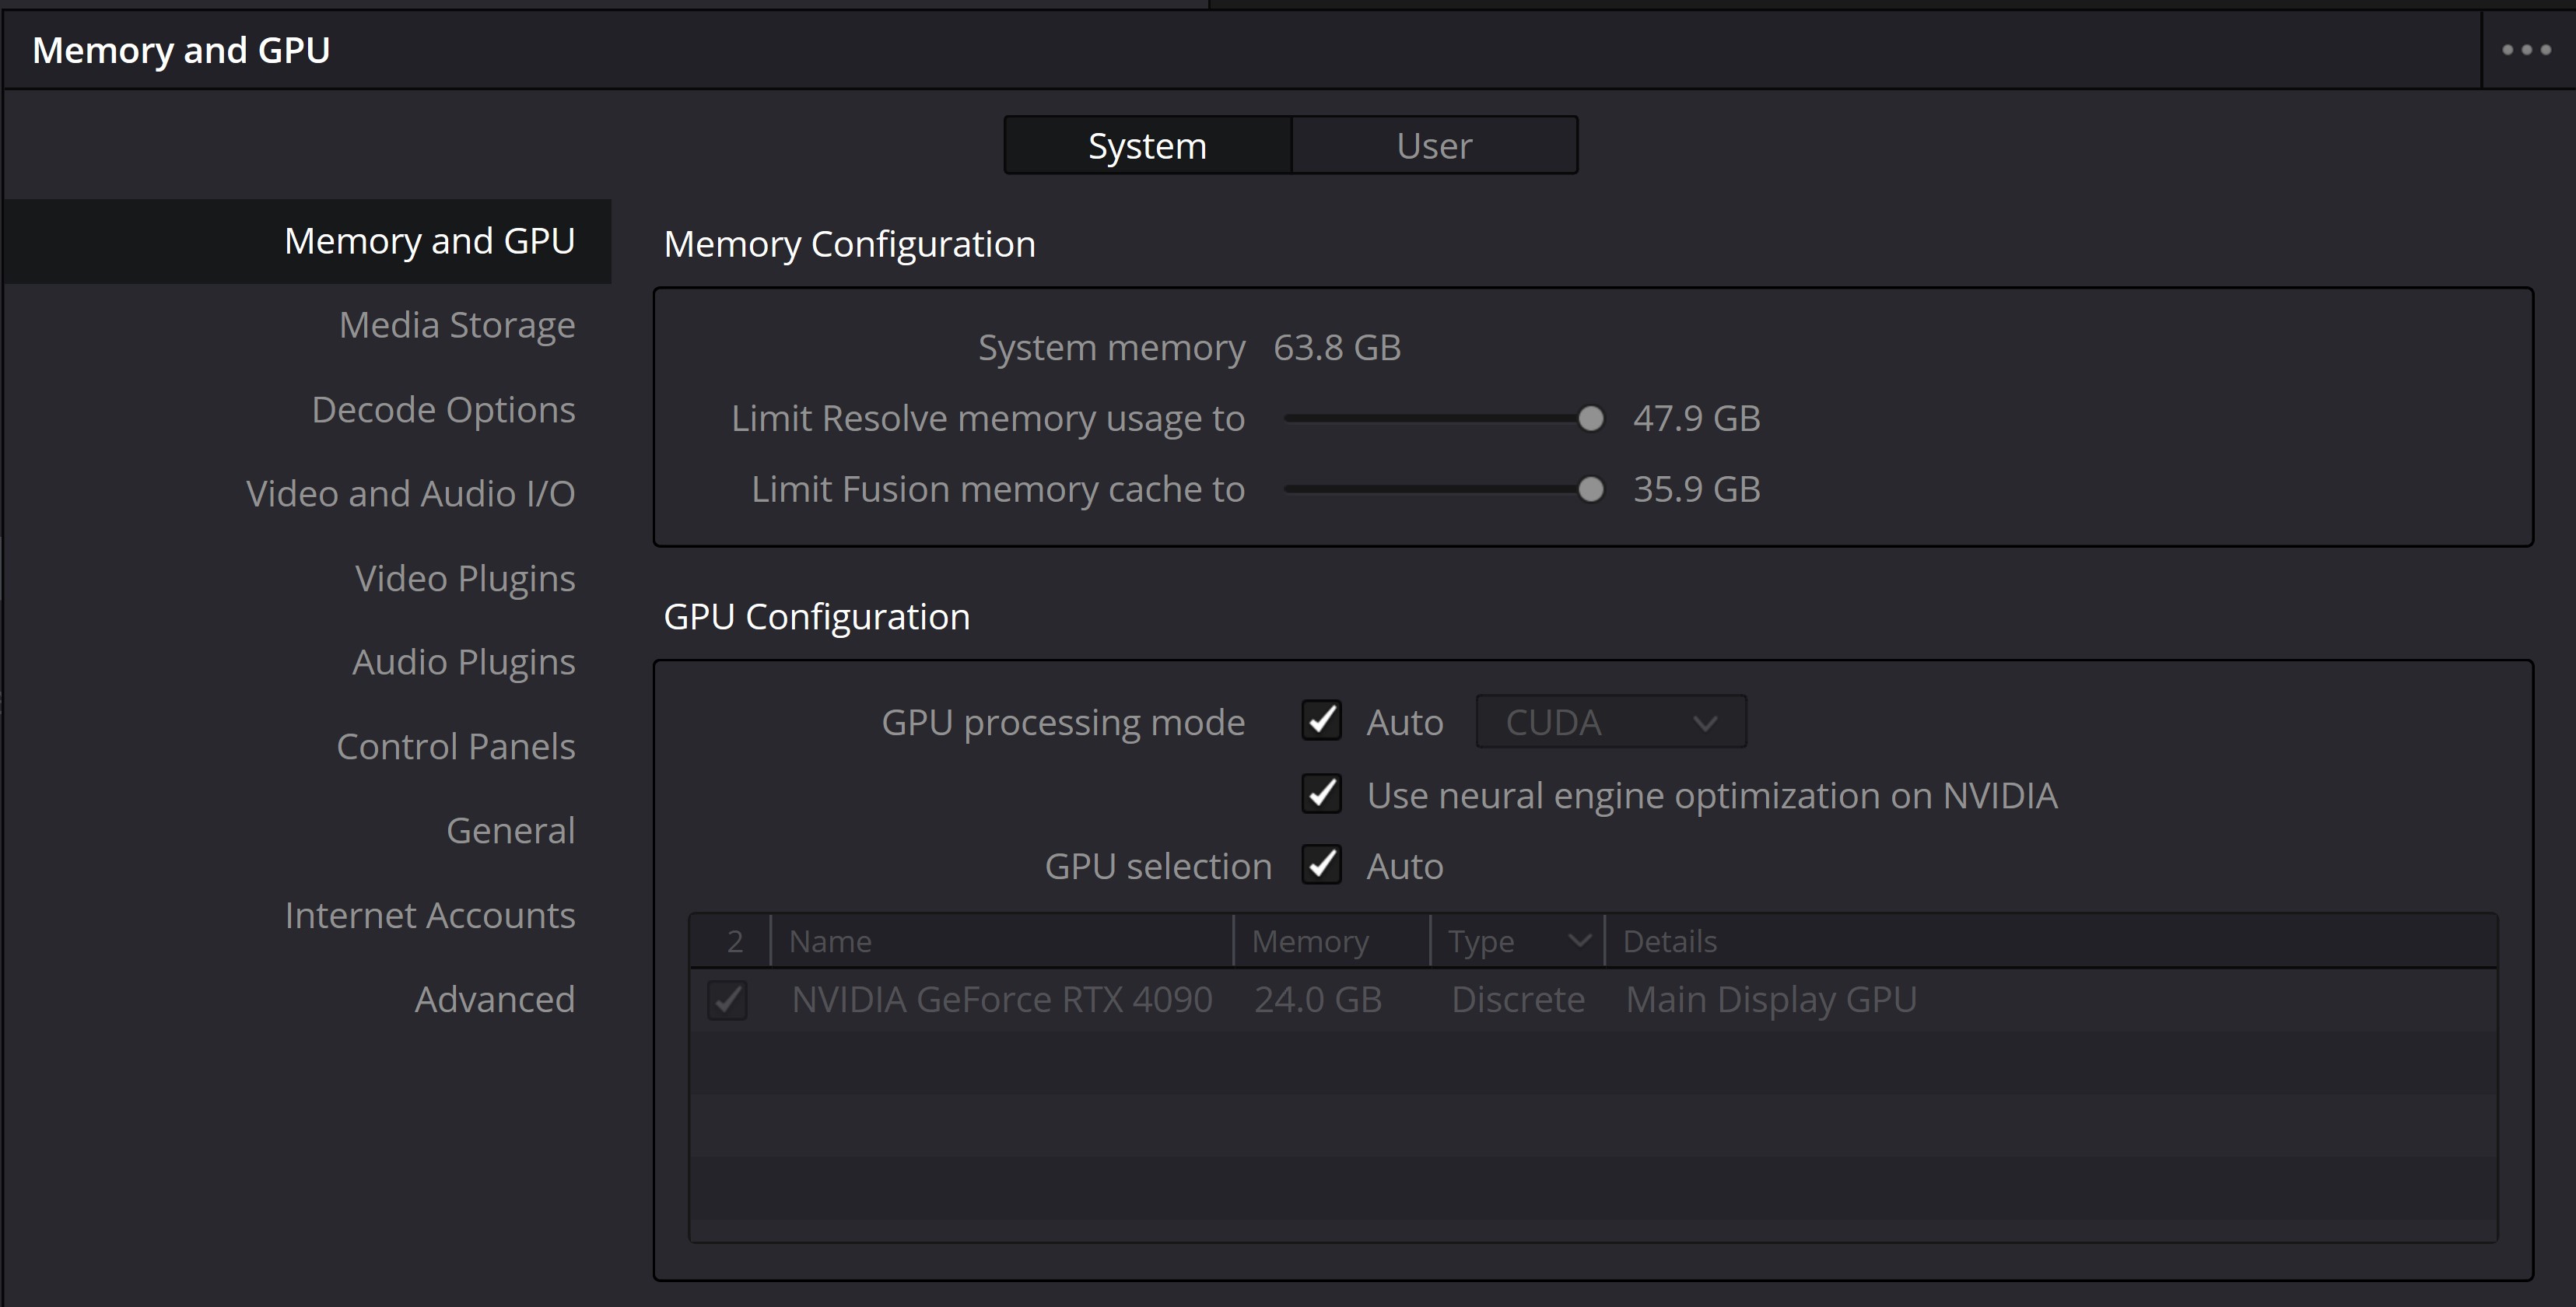The height and width of the screenshot is (1307, 2576).
Task: Click the 'Memory Configuration' section heading
Action: pos(850,245)
